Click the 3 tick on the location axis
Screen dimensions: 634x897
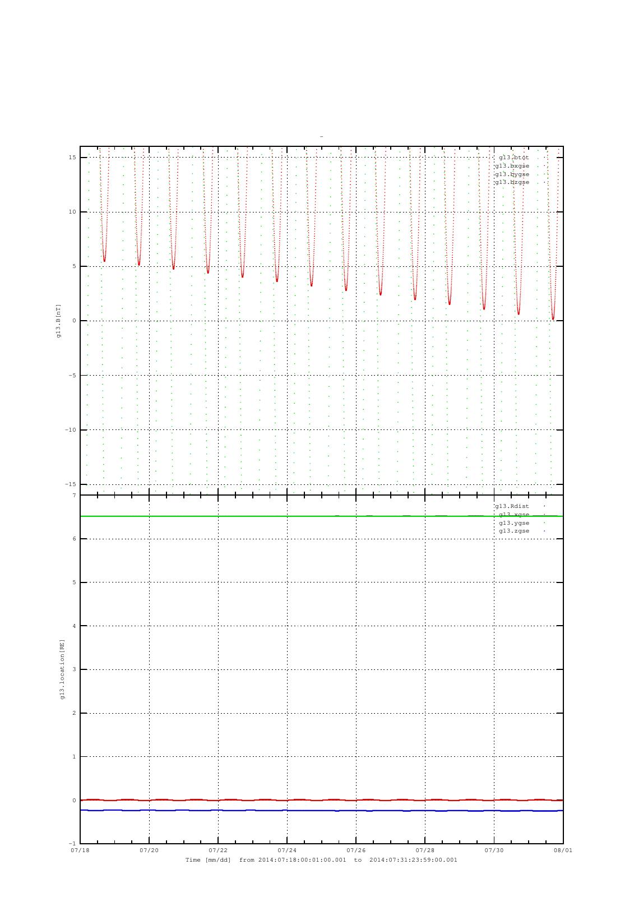point(74,669)
